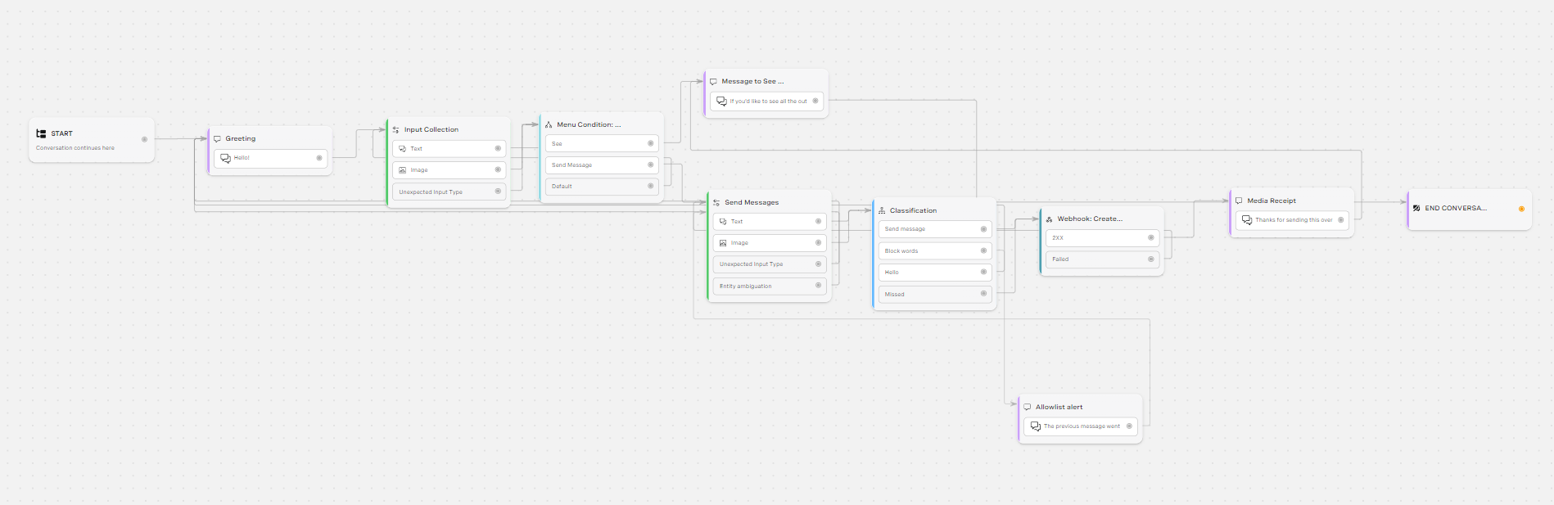Click chat icon beside 'If you'd like to see' message
This screenshot has height=505, width=1554.
point(721,101)
